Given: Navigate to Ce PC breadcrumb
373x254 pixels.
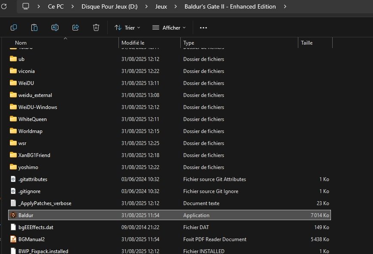Looking at the screenshot, I should coord(56,7).
